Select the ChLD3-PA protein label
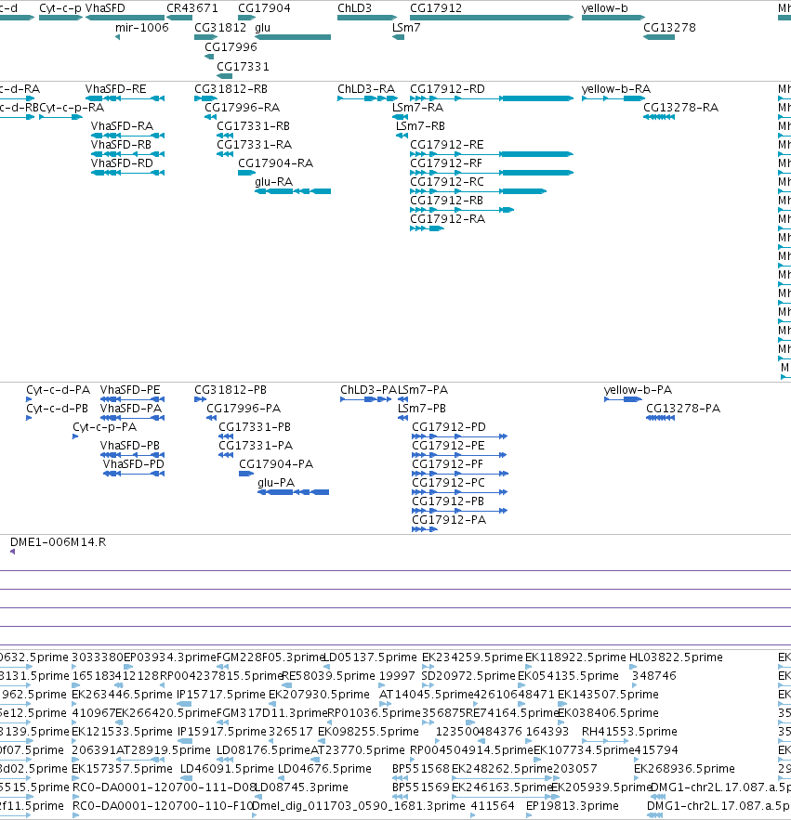This screenshot has width=791, height=820. pyautogui.click(x=368, y=390)
